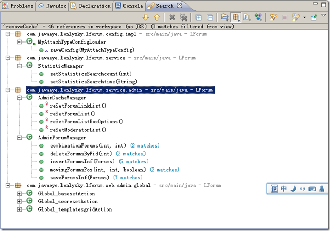
Task: Click the Global_scoresetAction class label
Action: [68, 201]
